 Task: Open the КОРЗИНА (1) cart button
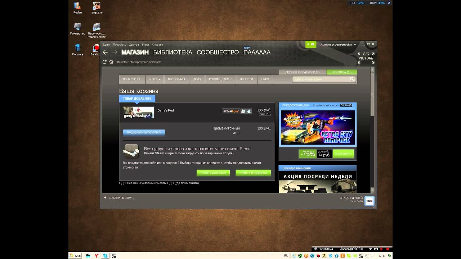pyautogui.click(x=342, y=72)
